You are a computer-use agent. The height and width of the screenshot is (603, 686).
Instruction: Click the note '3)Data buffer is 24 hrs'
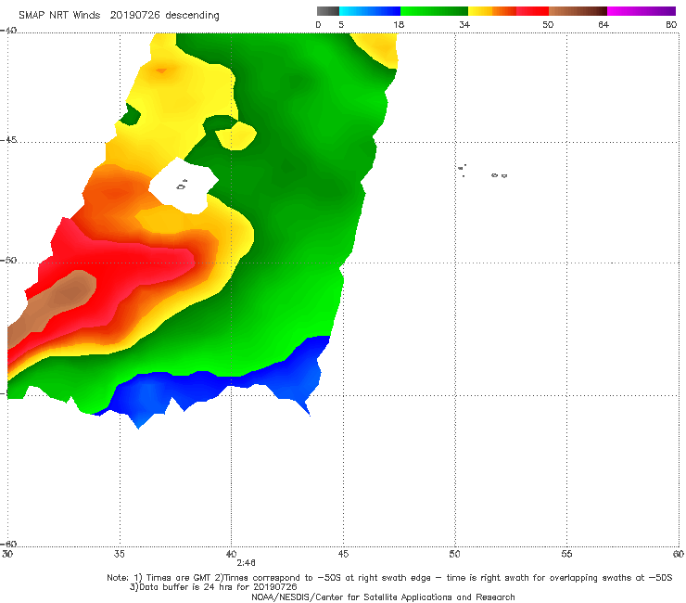point(213,587)
